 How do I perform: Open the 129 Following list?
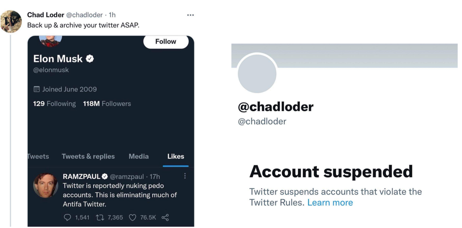click(x=54, y=104)
